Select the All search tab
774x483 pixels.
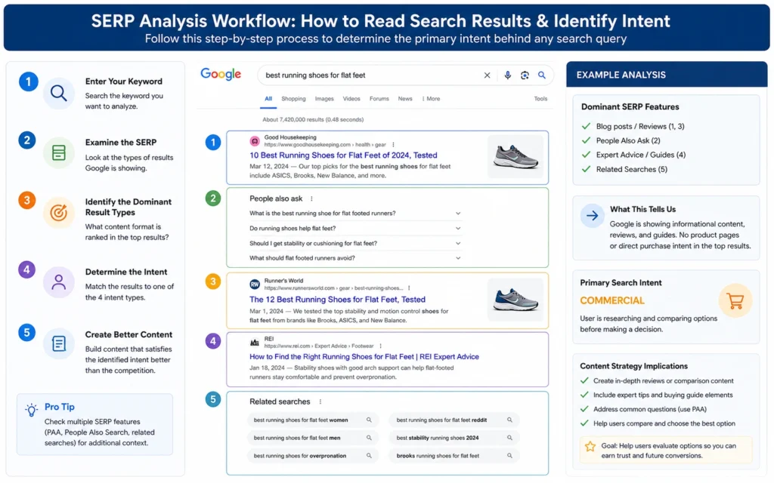(268, 99)
